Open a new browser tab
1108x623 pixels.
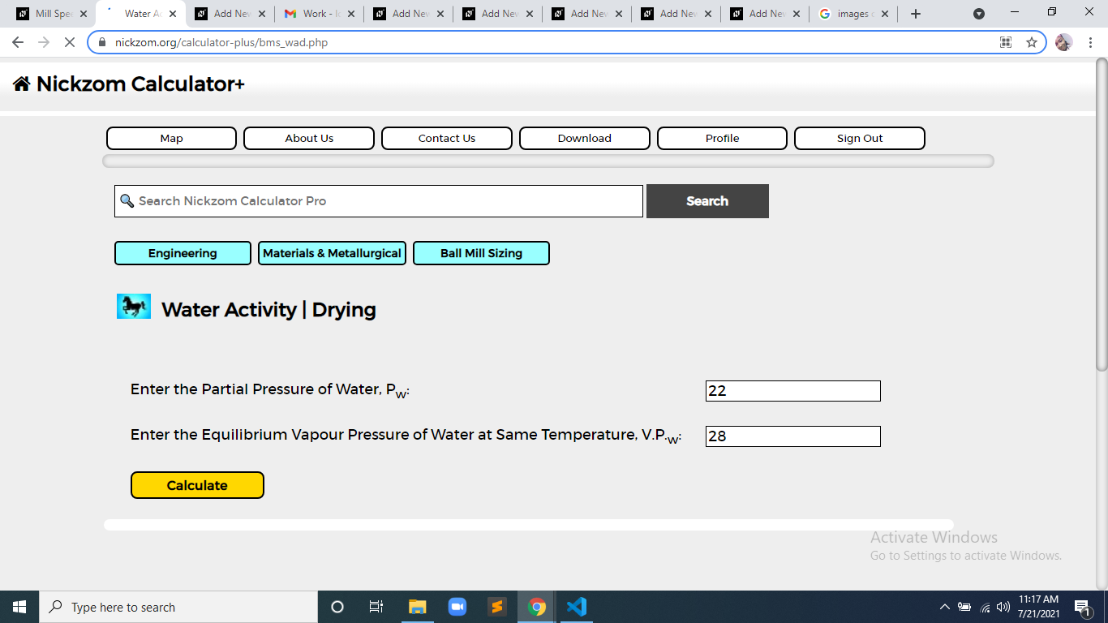pyautogui.click(x=916, y=14)
